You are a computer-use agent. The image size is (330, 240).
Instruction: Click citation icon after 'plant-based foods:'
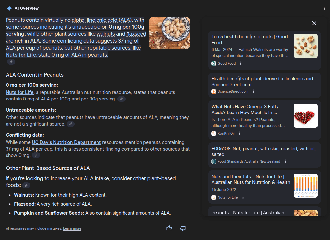(x=26, y=185)
